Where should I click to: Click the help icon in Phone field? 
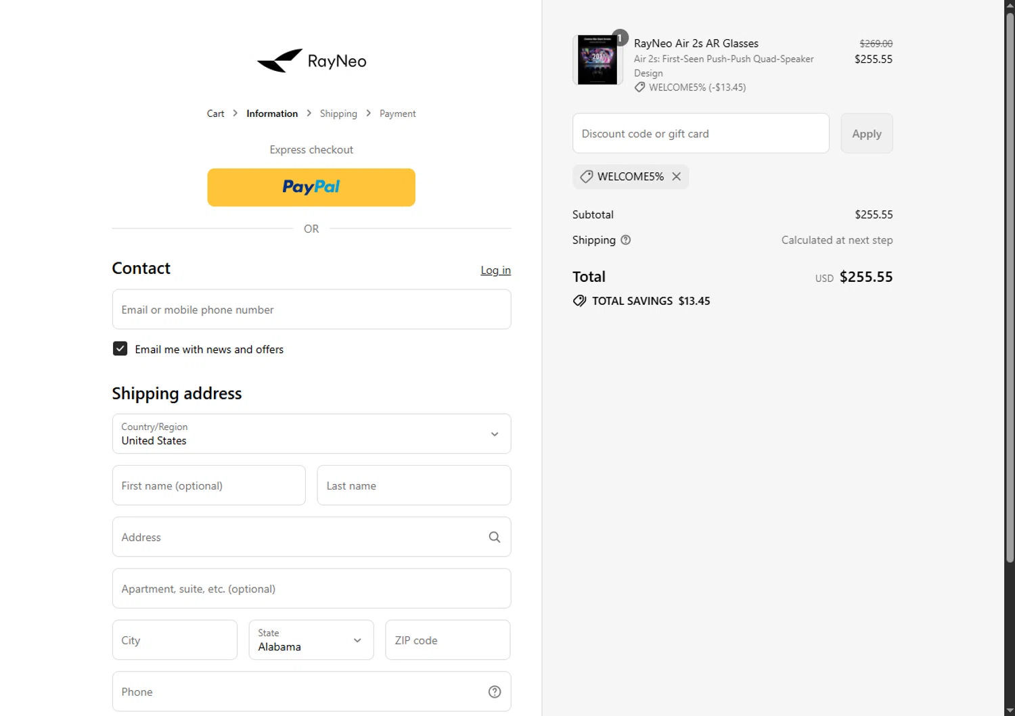[x=495, y=692]
